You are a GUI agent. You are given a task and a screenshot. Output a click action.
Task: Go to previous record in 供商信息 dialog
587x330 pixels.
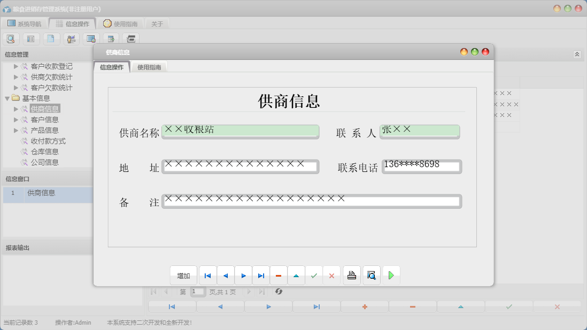(226, 276)
